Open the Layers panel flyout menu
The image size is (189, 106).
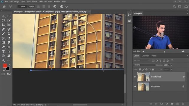click(187, 56)
